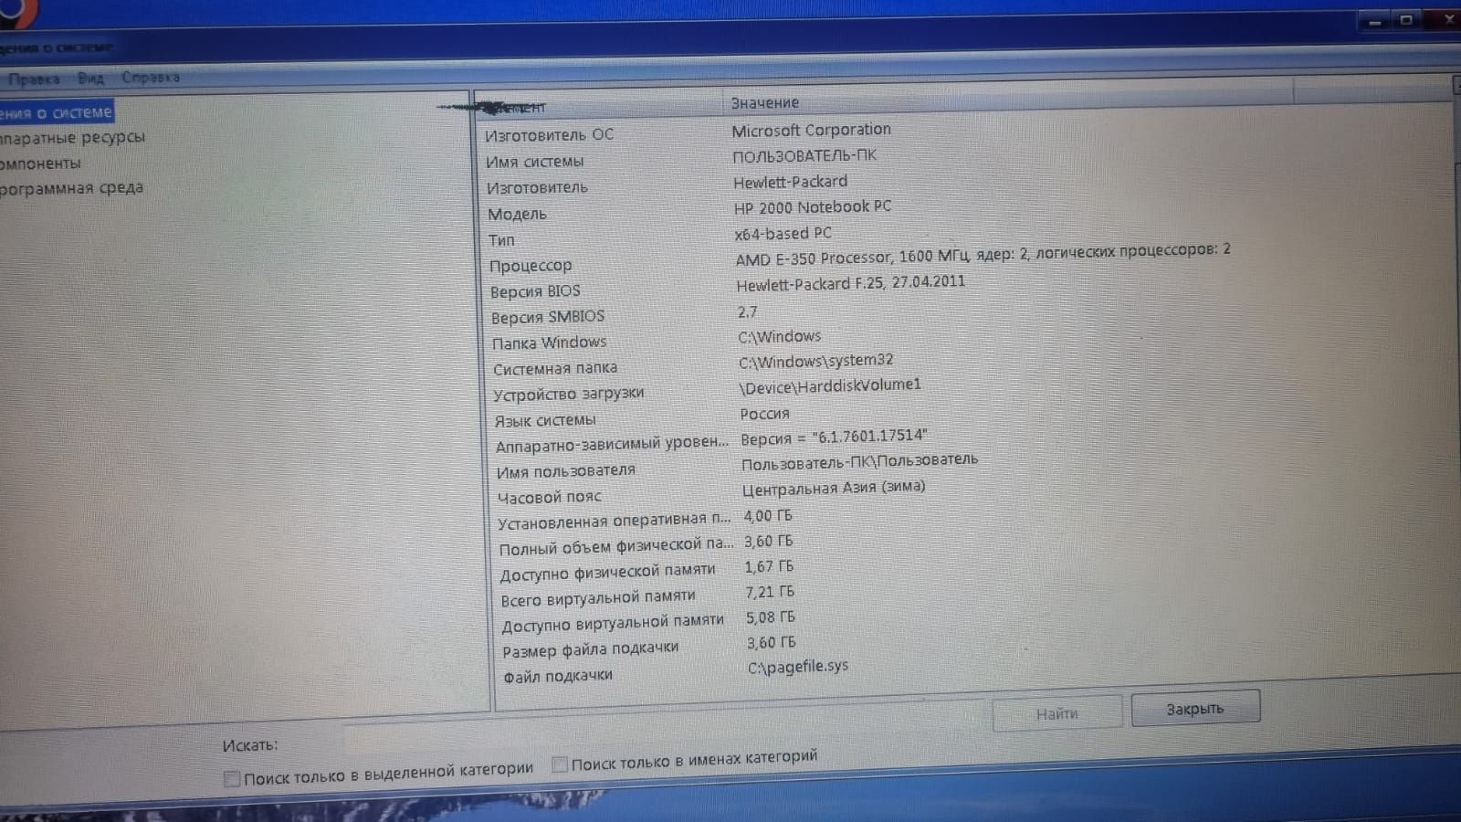Select Компоненты in the tree
The height and width of the screenshot is (822, 1461).
coord(40,163)
